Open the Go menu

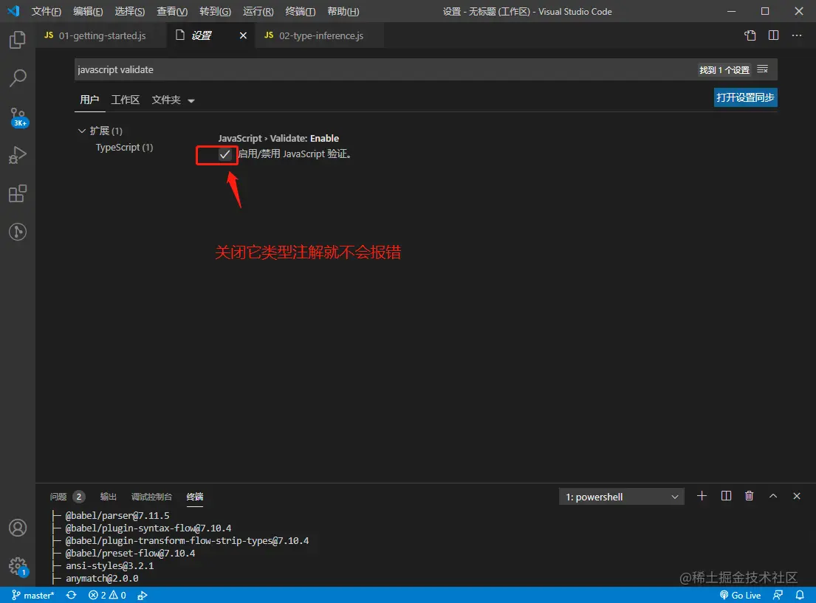[215, 12]
